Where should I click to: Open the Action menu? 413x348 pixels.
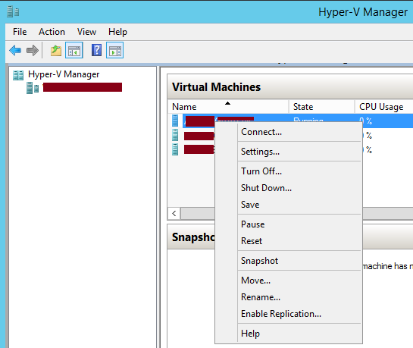[52, 32]
